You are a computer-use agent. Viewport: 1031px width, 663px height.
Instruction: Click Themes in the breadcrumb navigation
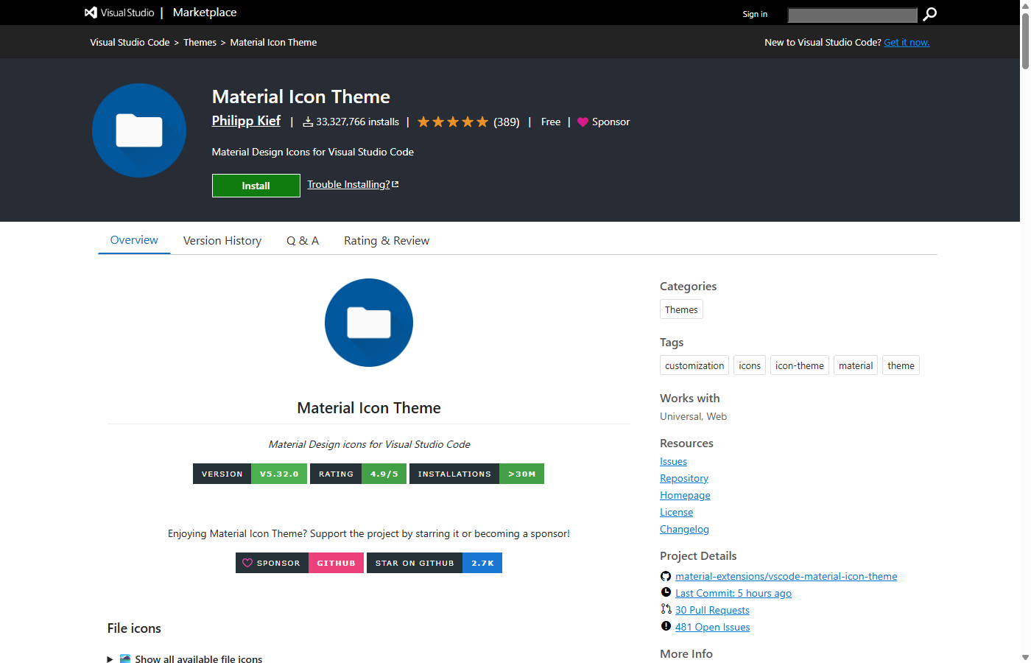[x=200, y=42]
